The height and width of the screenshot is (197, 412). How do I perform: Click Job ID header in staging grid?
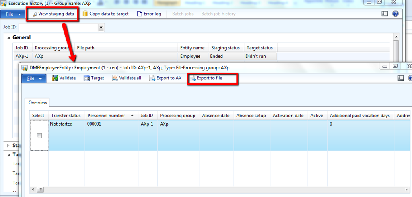click(148, 116)
